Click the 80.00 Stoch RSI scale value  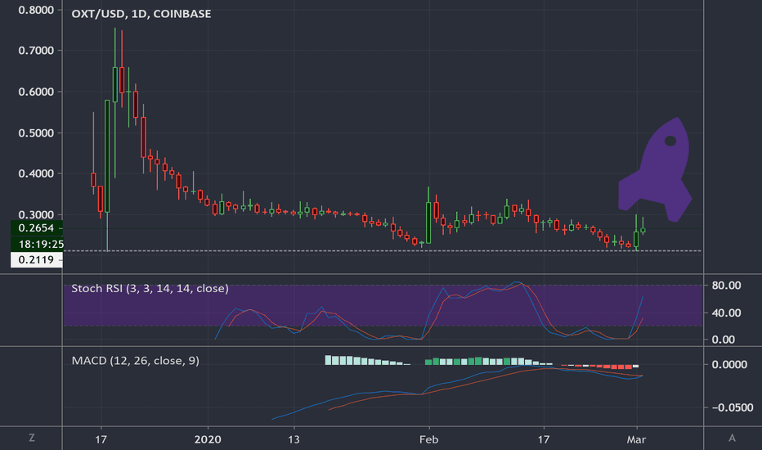pyautogui.click(x=726, y=285)
